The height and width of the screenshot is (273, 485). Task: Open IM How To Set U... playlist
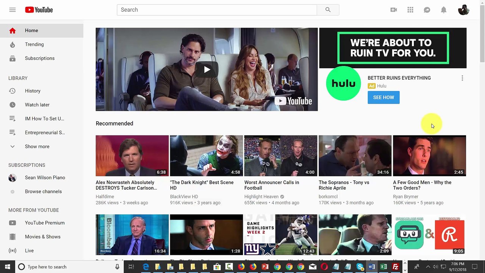tap(42, 119)
